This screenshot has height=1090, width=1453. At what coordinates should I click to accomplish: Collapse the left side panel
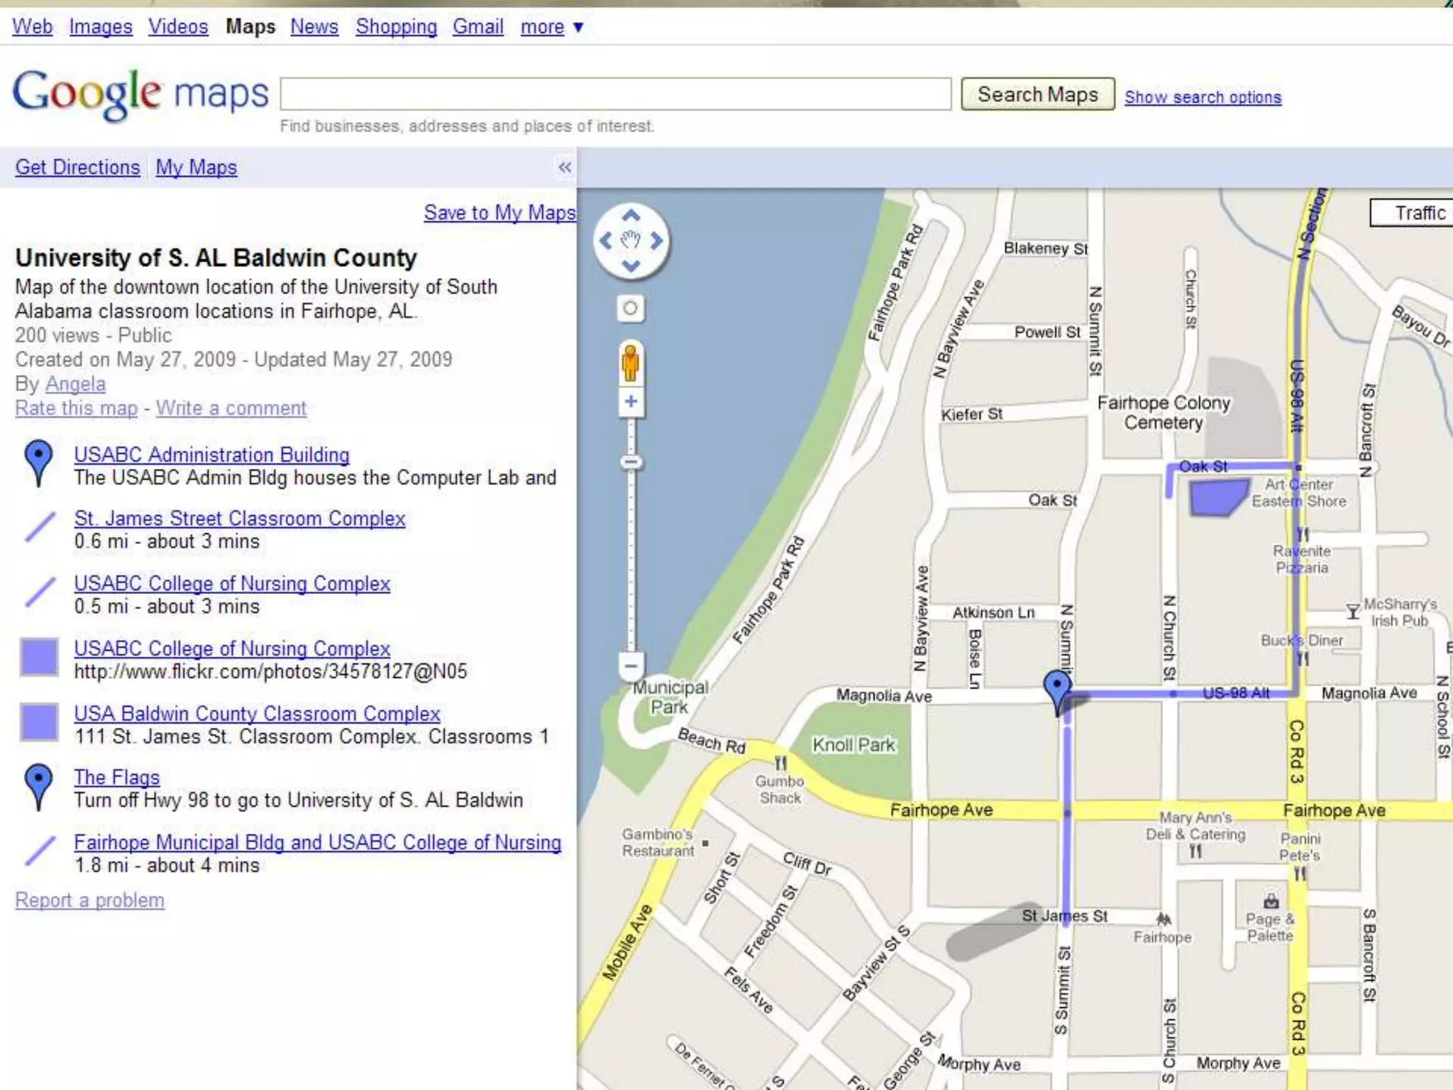[565, 167]
